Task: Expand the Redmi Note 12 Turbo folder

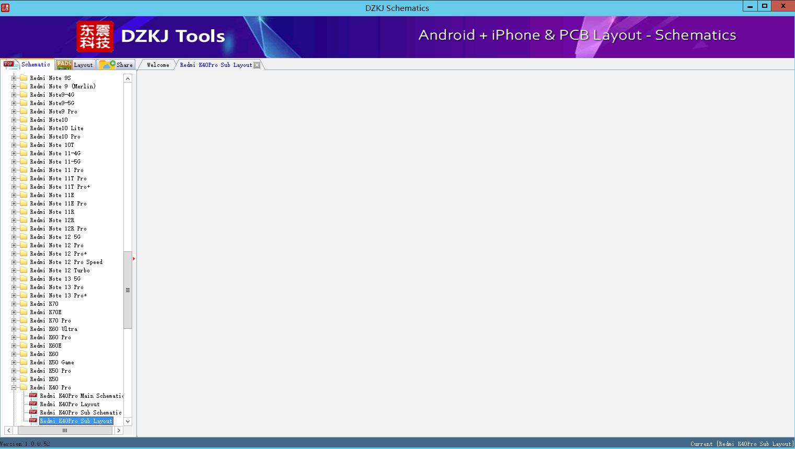Action: click(x=14, y=270)
